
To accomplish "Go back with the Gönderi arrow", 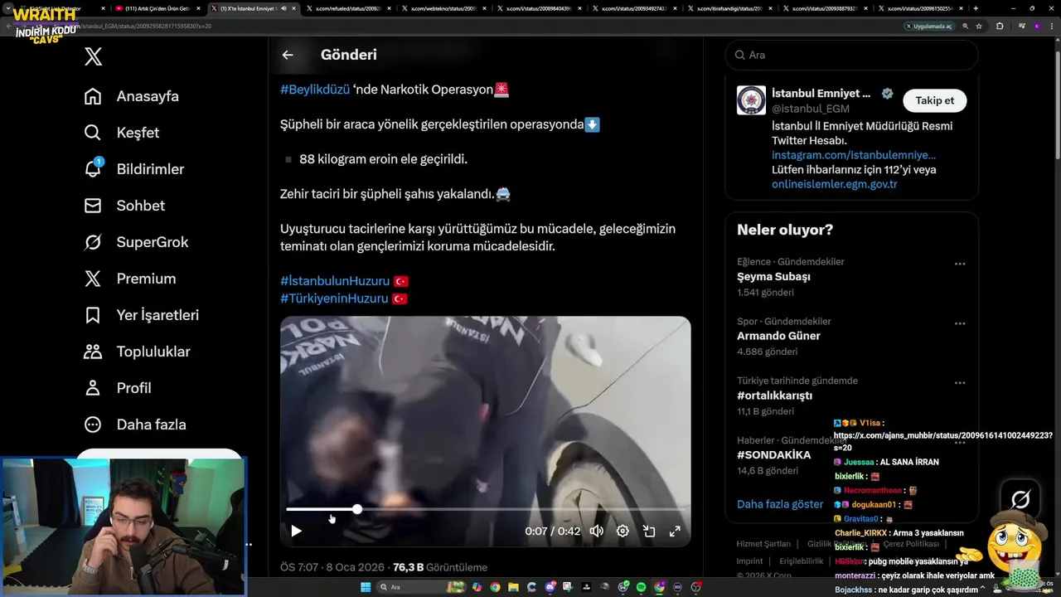I will 288,55.
